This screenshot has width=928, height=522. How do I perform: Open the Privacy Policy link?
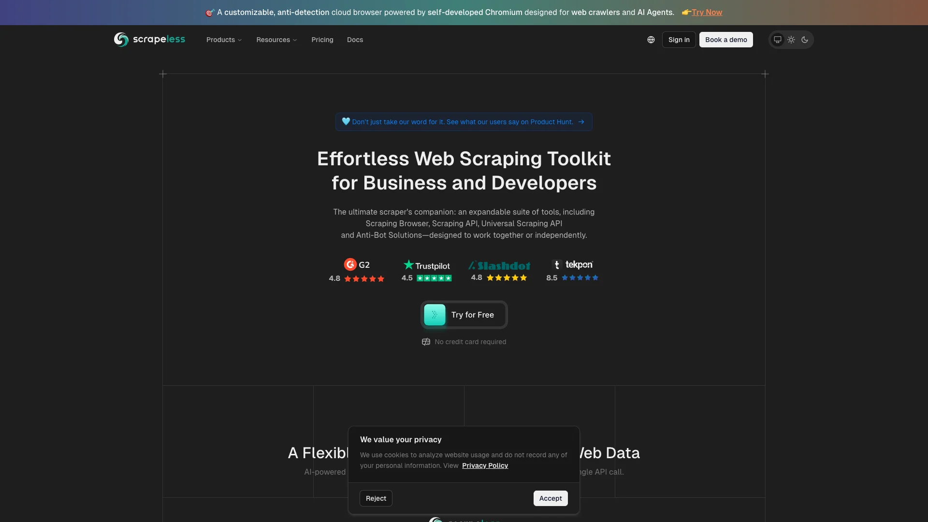pyautogui.click(x=485, y=465)
